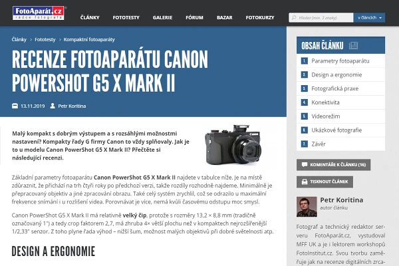
Task: Click the author person icon
Action: pos(53,106)
